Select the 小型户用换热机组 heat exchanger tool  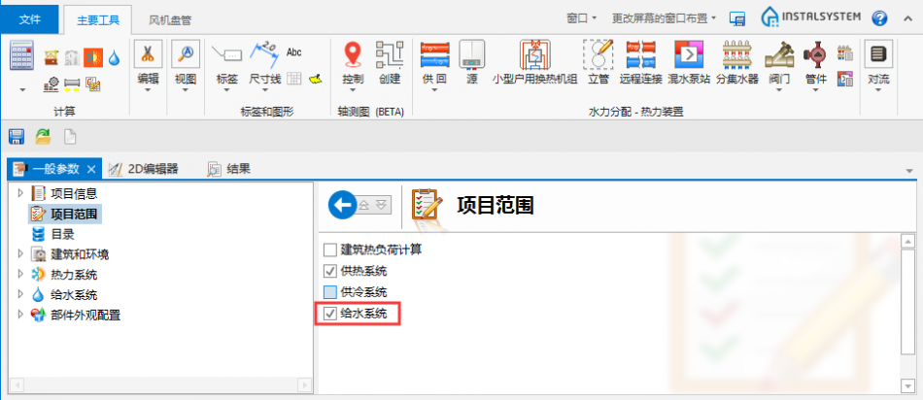click(x=534, y=54)
